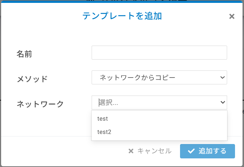Click the テンプレートを追加 dialog title
This screenshot has width=244, height=167.
[122, 16]
